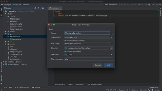Click Add Configuration button

(111, 5)
